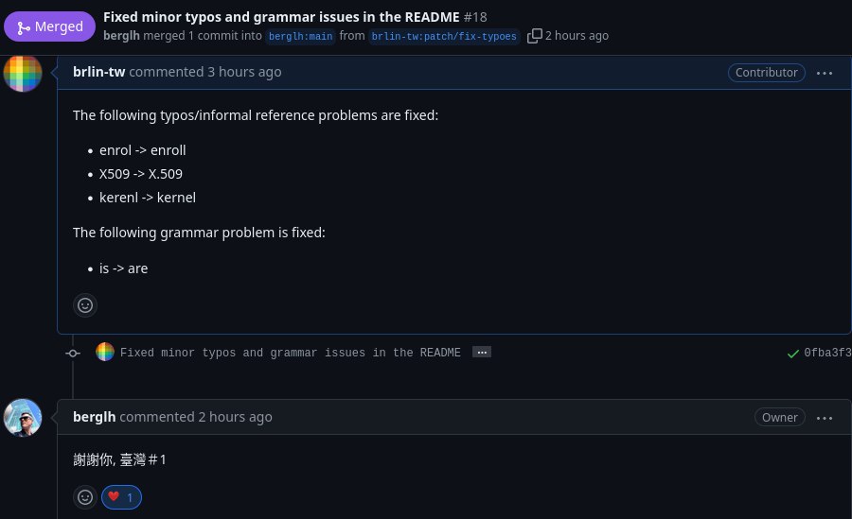Click the purple Merged status badge
The width and height of the screenshot is (852, 519).
point(49,26)
